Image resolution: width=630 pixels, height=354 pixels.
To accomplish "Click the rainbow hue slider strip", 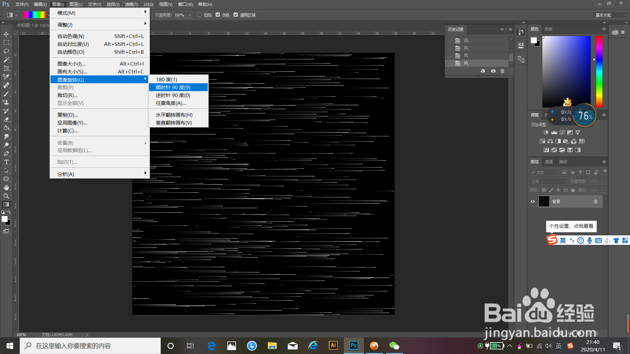I will (x=599, y=71).
